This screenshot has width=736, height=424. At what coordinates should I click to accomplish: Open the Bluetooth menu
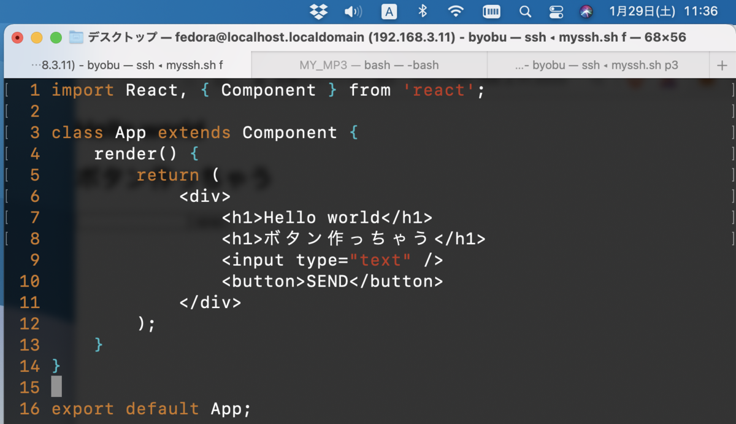coord(422,11)
